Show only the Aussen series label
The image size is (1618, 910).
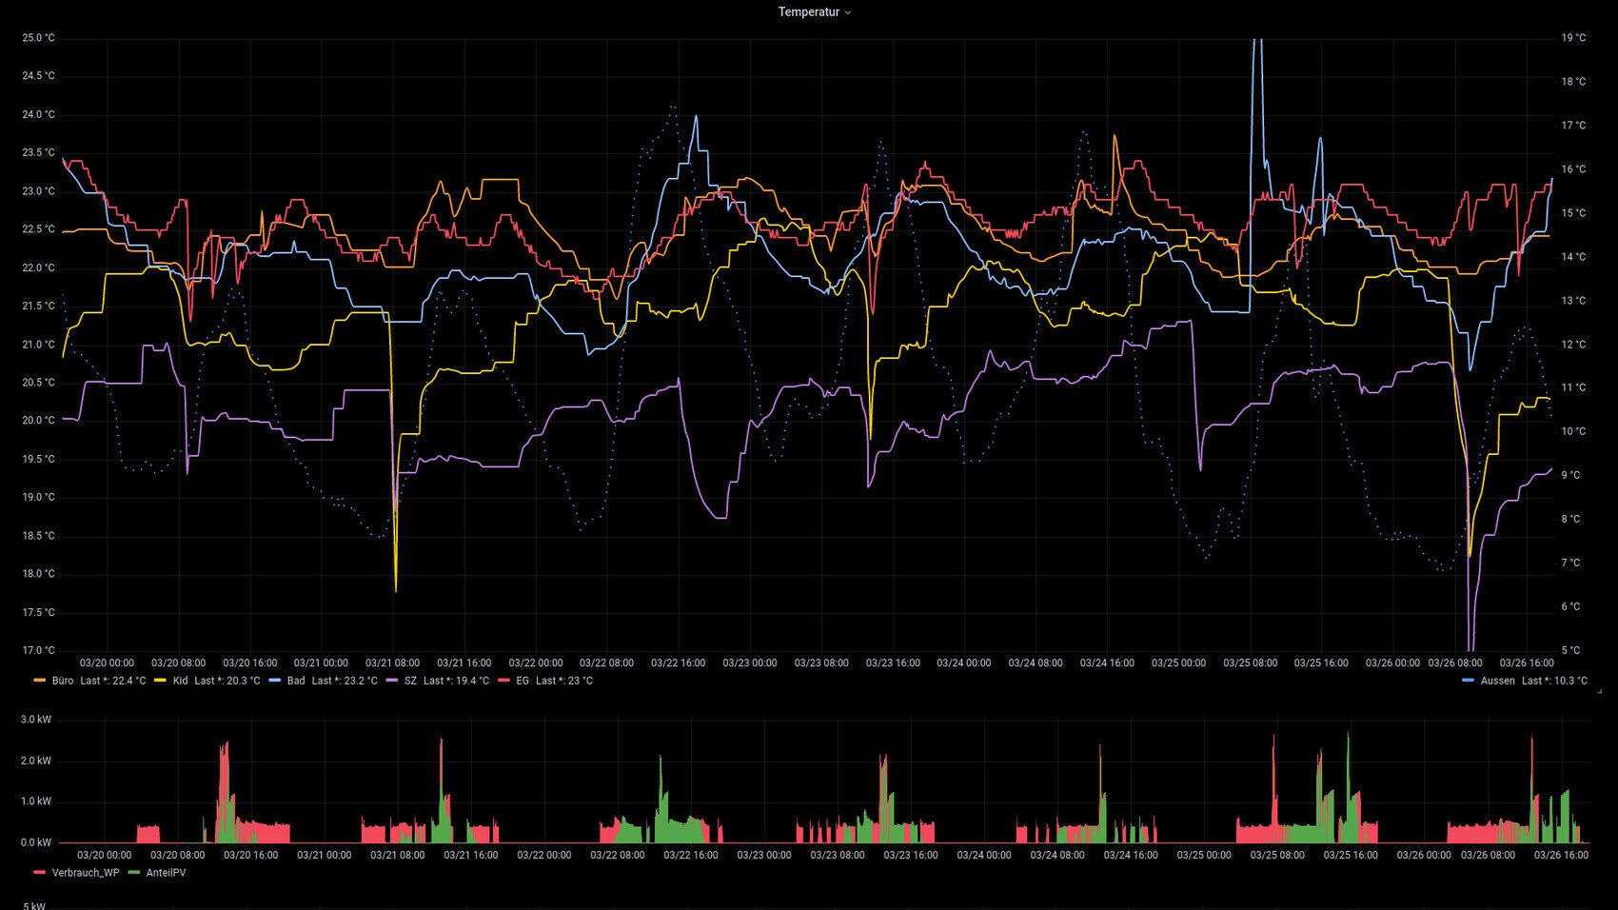1497,681
